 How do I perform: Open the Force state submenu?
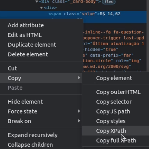point(41,111)
